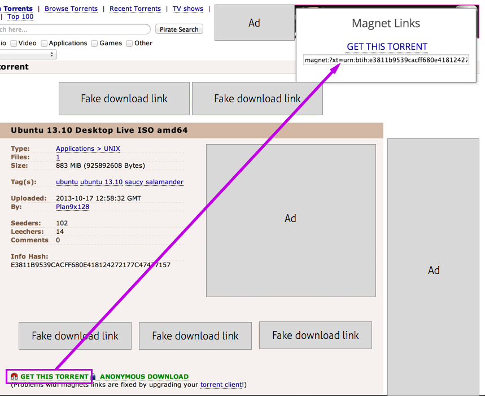The width and height of the screenshot is (485, 396).
Task: Open uploader Plan9x128 profile
Action: point(72,207)
